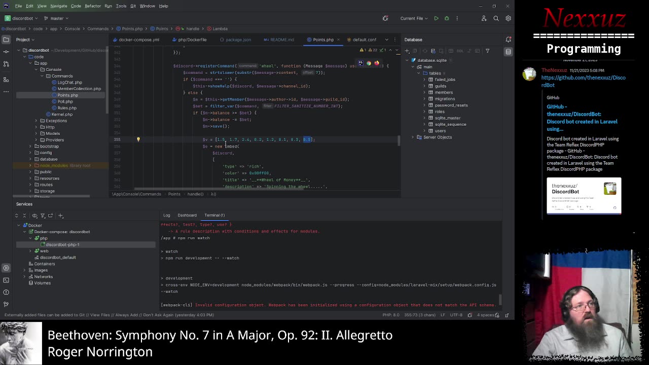Open the DDL database toolbar item
The width and height of the screenshot is (649, 365).
460,51
